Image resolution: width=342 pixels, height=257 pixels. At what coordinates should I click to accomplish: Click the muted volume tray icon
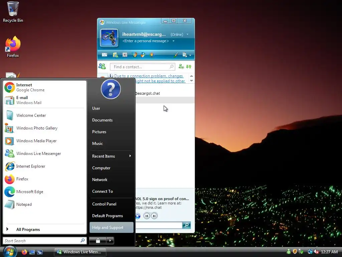tap(316, 252)
